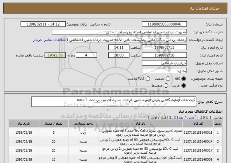Viewport: 231px width, 163px height.
Task: Click the بعد pagination link
Action: click(x=180, y=117)
